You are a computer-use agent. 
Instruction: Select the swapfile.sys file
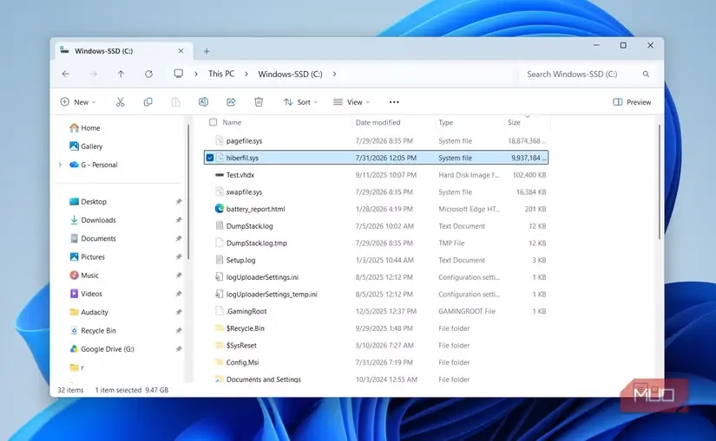376,192
